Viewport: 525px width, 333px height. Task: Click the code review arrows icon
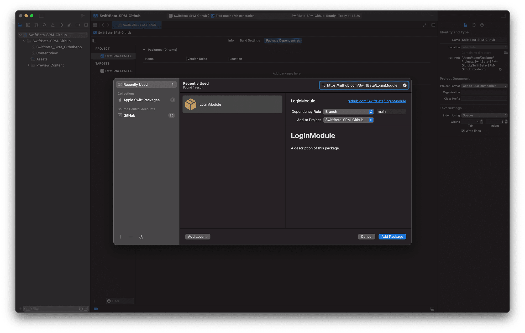click(424, 25)
